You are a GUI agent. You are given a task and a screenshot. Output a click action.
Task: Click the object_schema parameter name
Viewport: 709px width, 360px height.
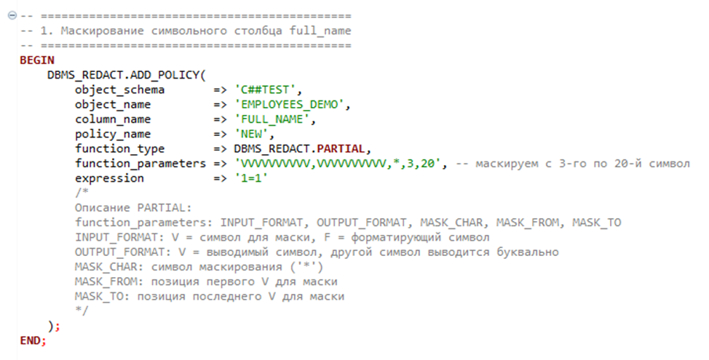pos(120,90)
